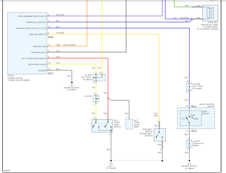Click the M01-2 reference at pin 17

[x=194, y=131]
